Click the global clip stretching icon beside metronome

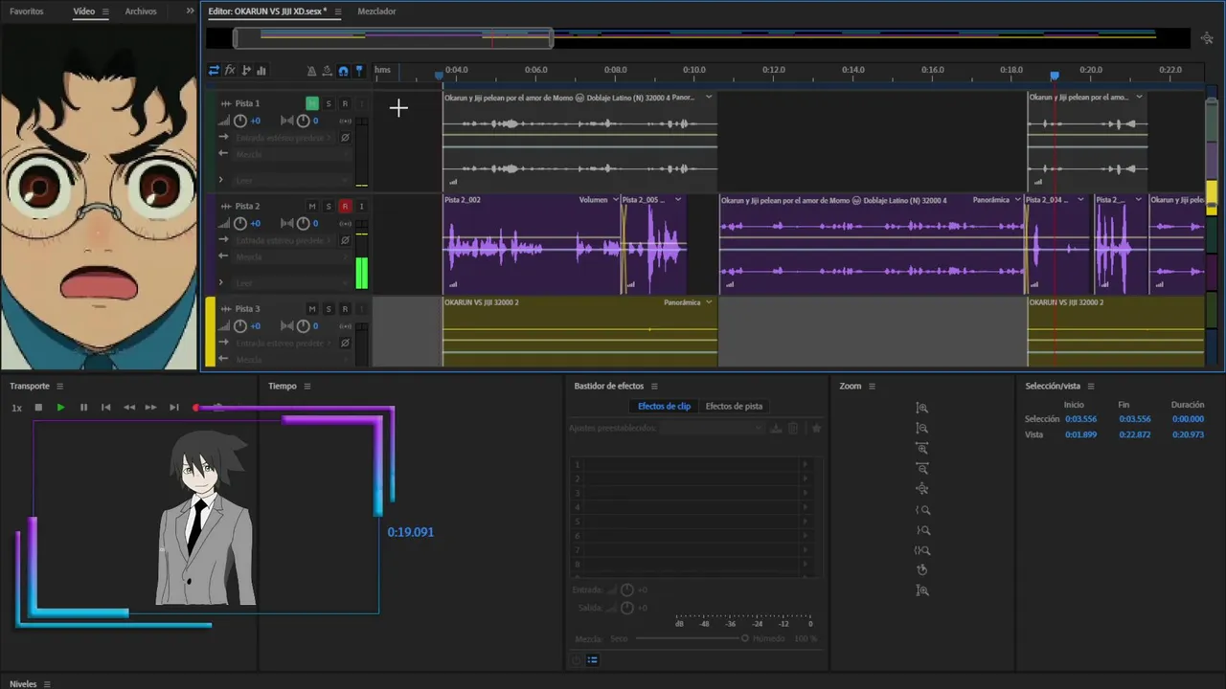(327, 71)
